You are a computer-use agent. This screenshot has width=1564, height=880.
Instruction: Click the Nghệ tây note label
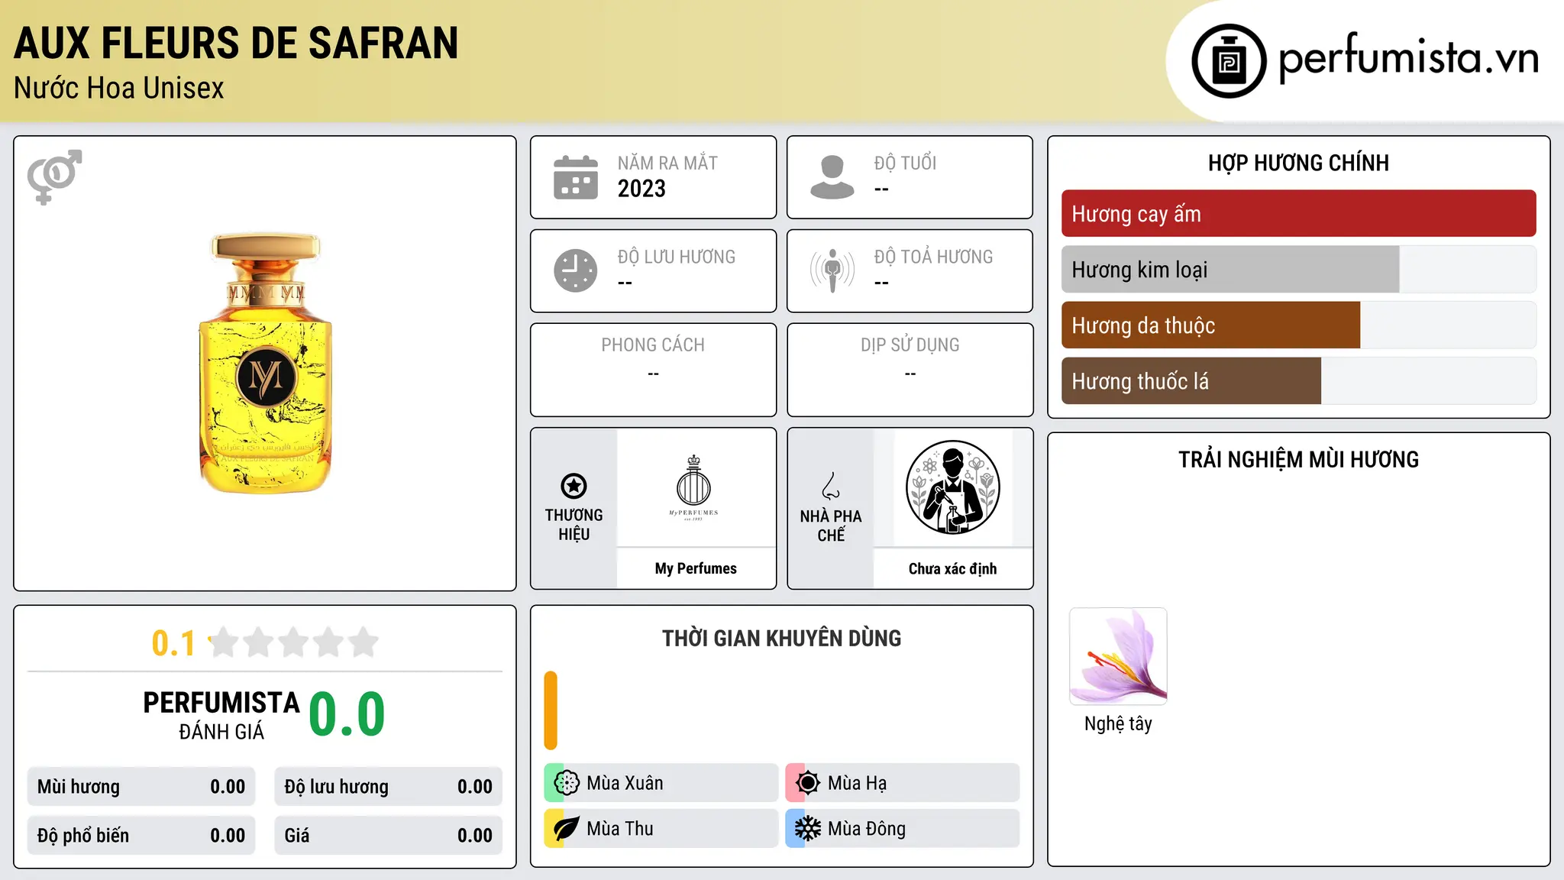coord(1118,723)
